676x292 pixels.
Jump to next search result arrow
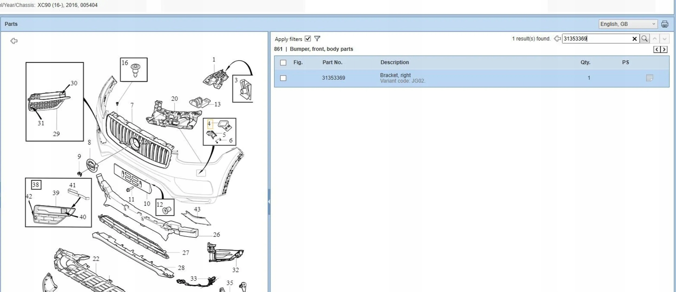[665, 39]
